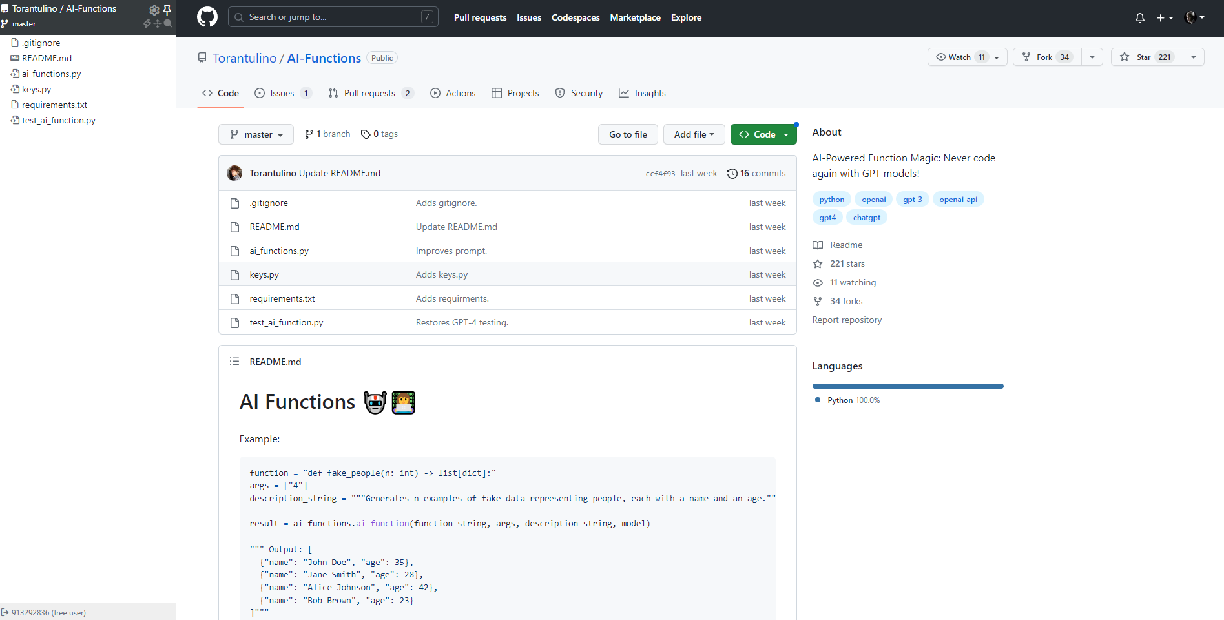Open keys.py in the file list
The image size is (1224, 620).
[x=264, y=274]
